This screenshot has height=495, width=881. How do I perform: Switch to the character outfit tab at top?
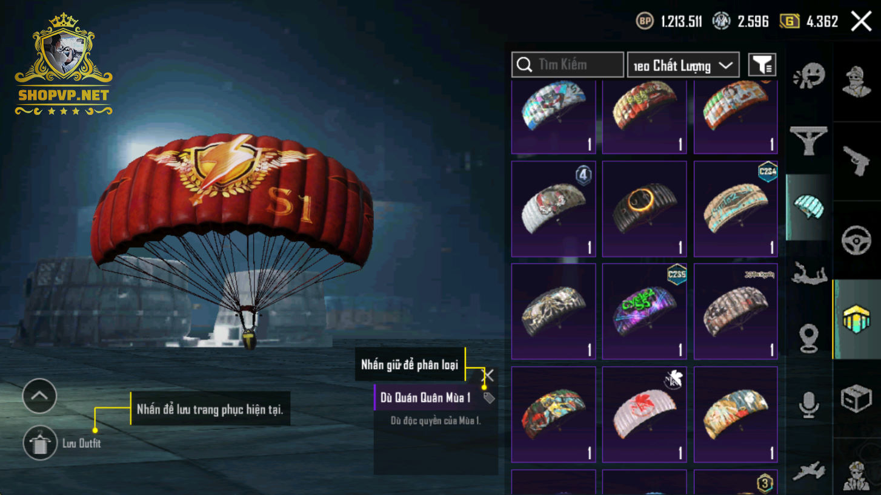pyautogui.click(x=857, y=80)
